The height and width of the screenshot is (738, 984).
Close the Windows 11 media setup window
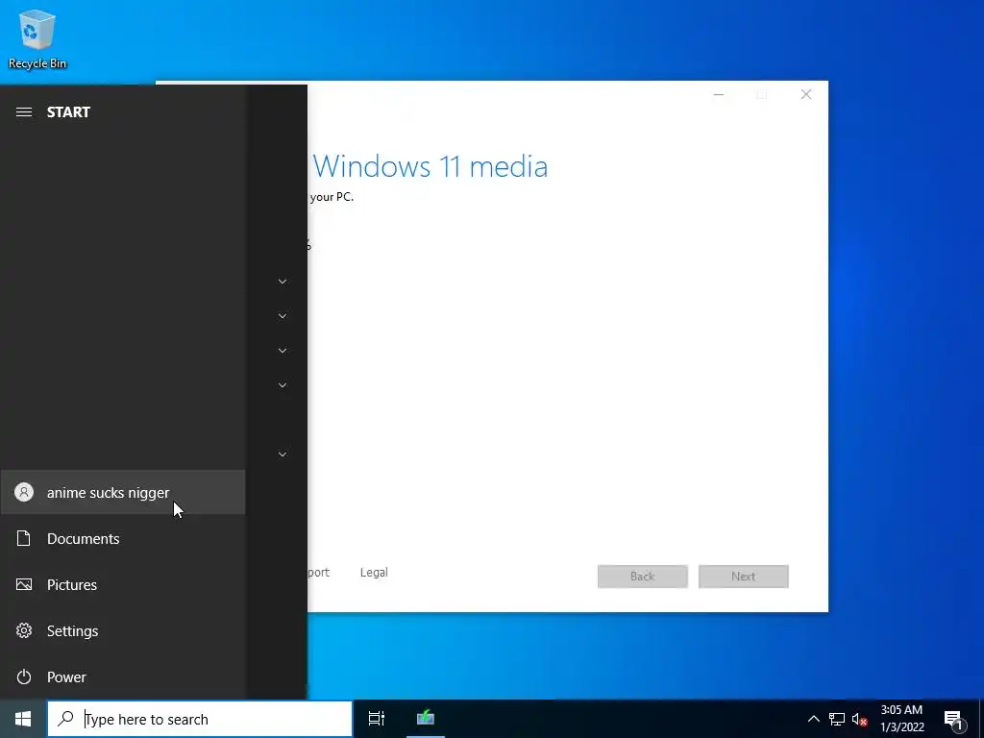(x=806, y=95)
